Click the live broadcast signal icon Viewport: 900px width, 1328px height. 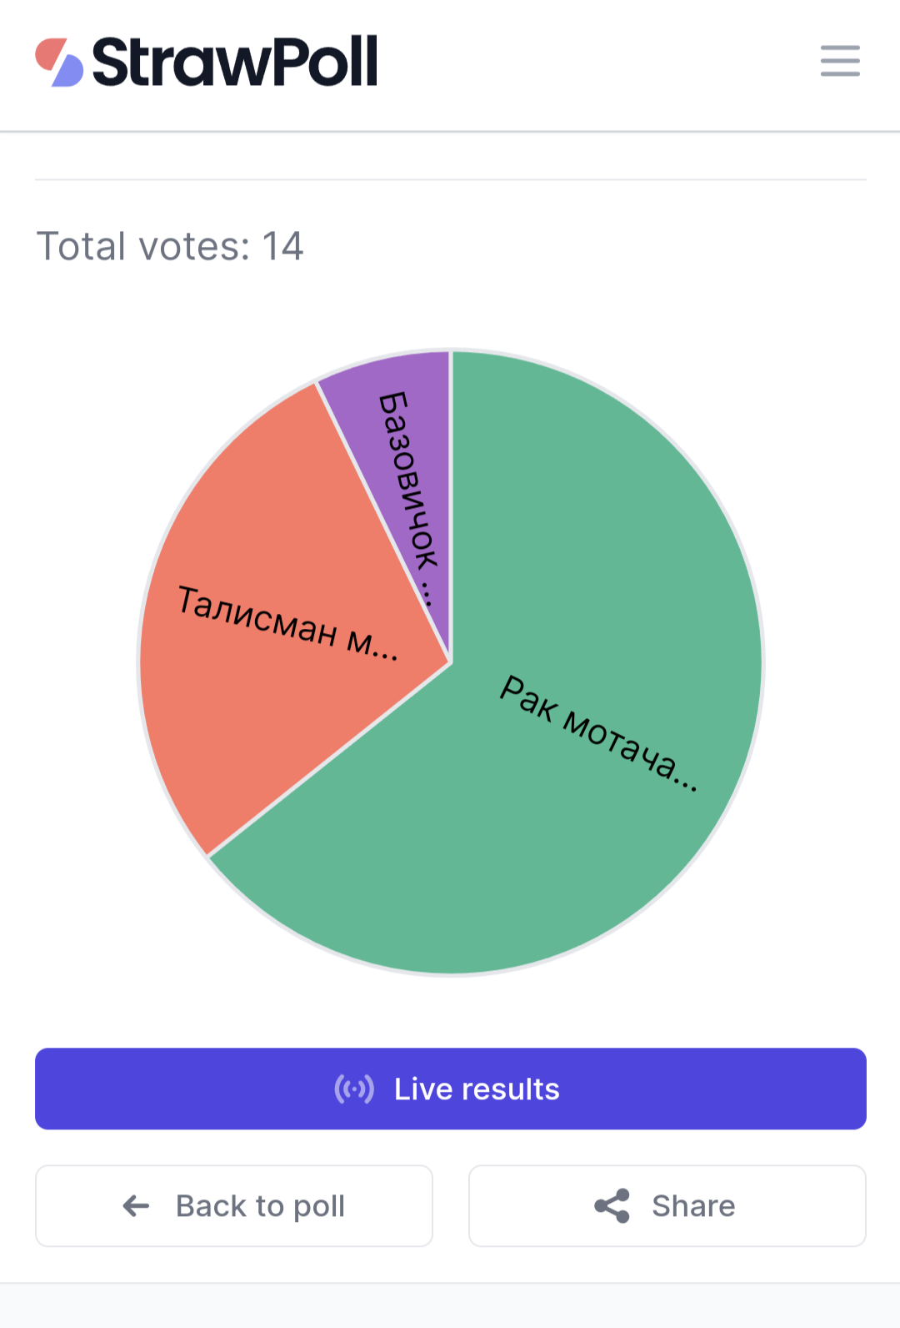click(354, 1089)
